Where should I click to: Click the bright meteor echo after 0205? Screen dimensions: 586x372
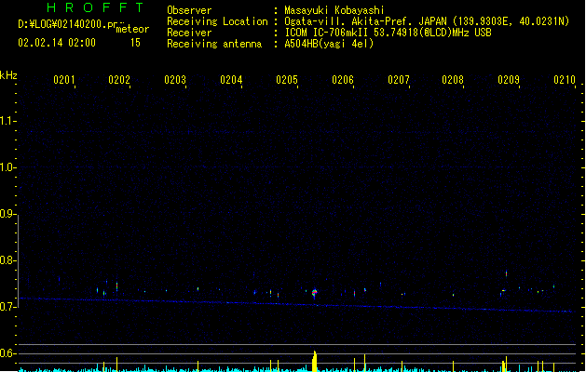click(314, 293)
